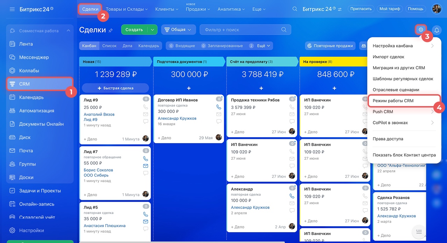Screen dimensions: 447x243
Task: Click the phone icon on Лид #5 card
Action: click(x=146, y=214)
